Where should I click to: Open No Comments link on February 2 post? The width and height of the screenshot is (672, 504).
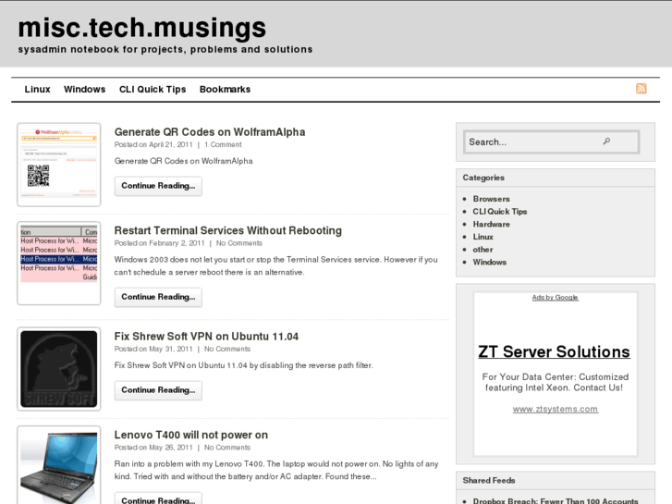(x=239, y=243)
